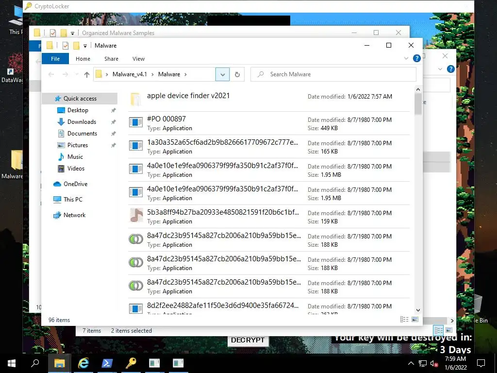Open Videos in the navigation pane
Viewport: 497px width, 373px height.
coord(76,169)
